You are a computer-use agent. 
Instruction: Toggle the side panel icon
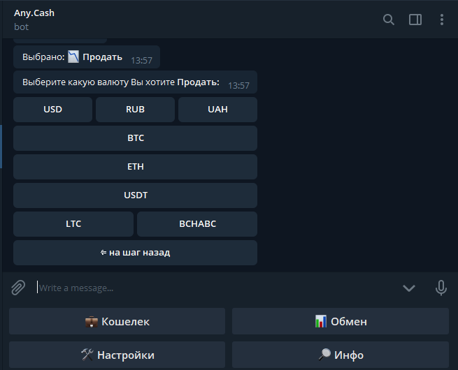click(x=415, y=20)
